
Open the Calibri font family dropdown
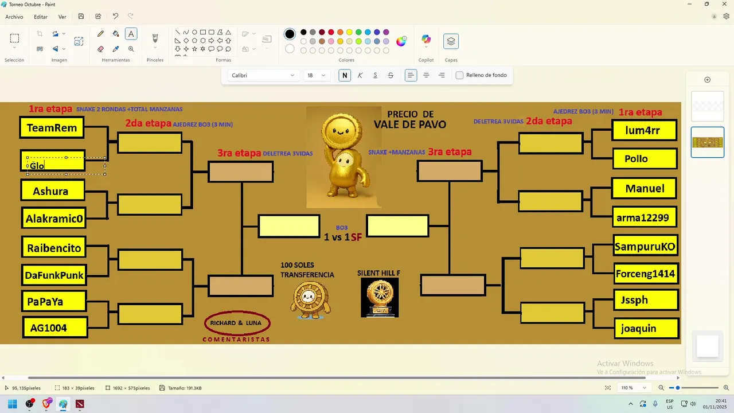(x=263, y=75)
